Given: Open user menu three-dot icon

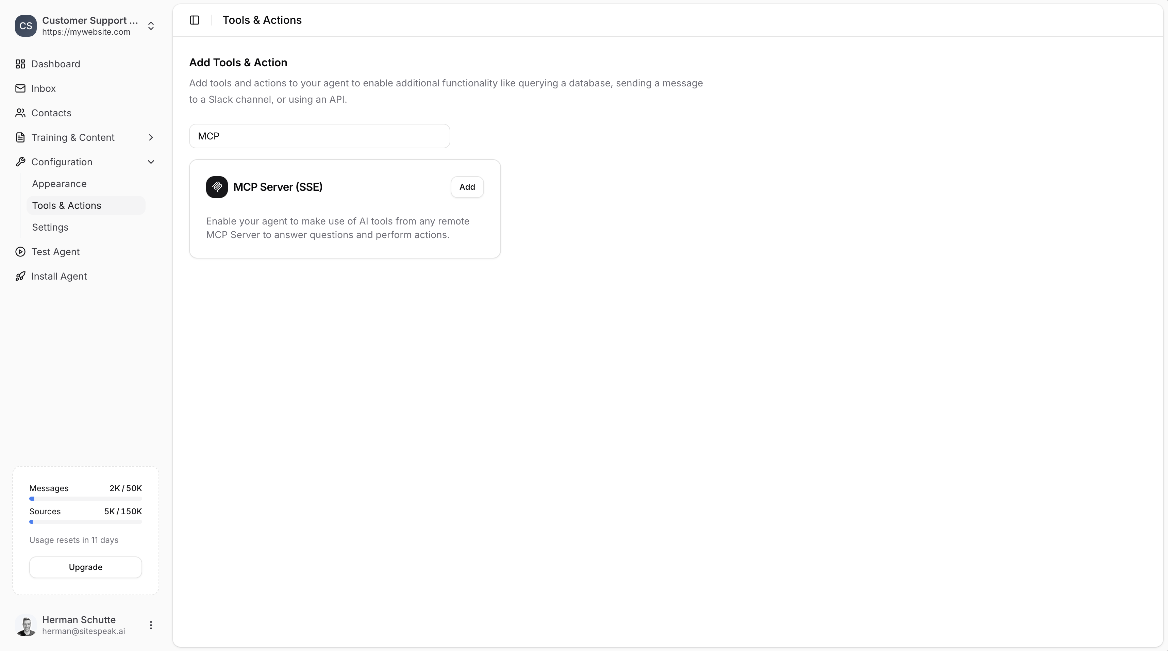Looking at the screenshot, I should pyautogui.click(x=151, y=625).
